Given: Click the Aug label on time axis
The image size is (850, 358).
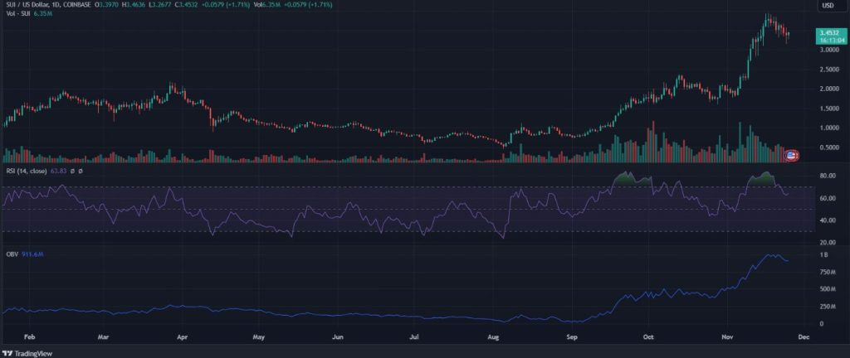Looking at the screenshot, I should point(493,337).
